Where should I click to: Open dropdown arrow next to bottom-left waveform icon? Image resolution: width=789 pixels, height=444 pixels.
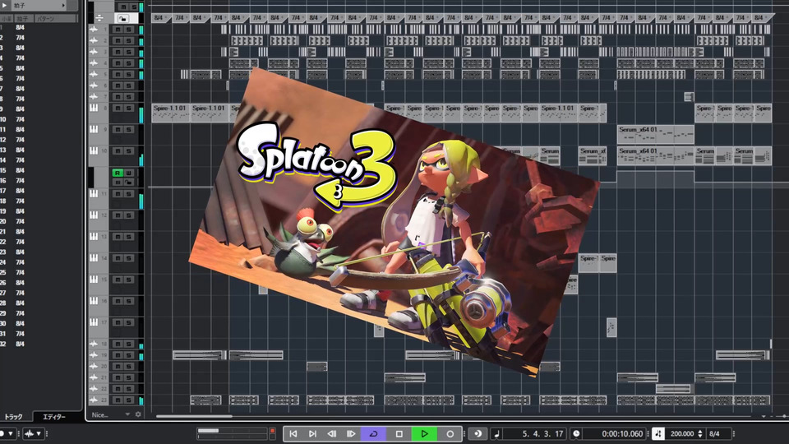tap(39, 433)
